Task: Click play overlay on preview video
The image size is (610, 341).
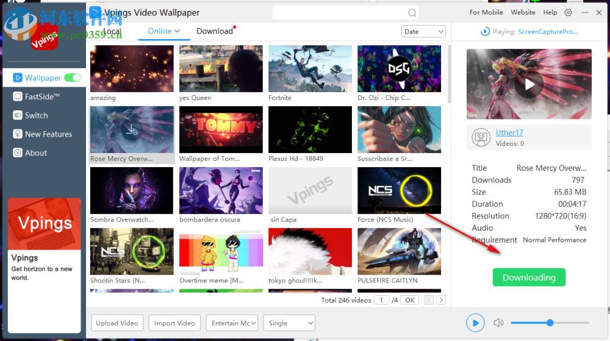Action: tap(529, 84)
